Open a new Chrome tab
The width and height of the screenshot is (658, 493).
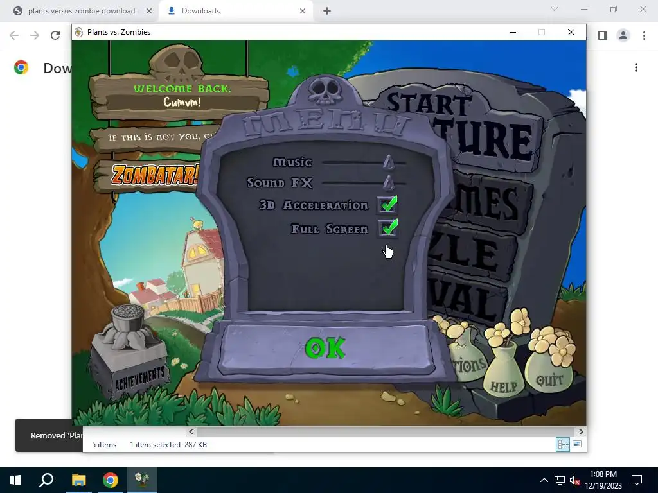(327, 11)
